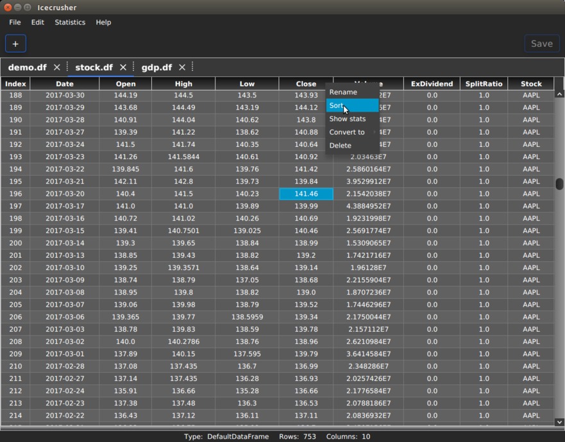Click the Date column header
The width and height of the screenshot is (565, 442).
[x=64, y=84]
